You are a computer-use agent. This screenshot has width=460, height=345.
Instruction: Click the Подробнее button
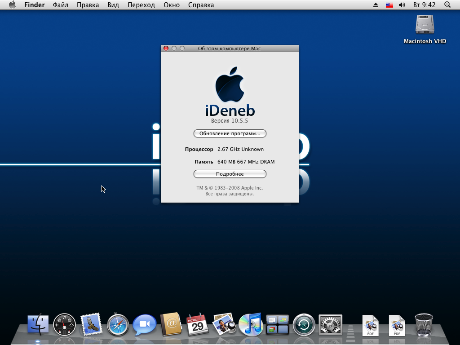pos(230,174)
